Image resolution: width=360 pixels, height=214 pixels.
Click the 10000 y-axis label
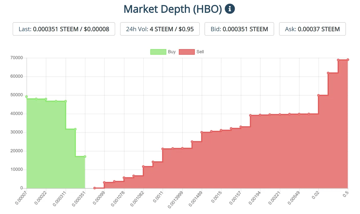[17, 170]
